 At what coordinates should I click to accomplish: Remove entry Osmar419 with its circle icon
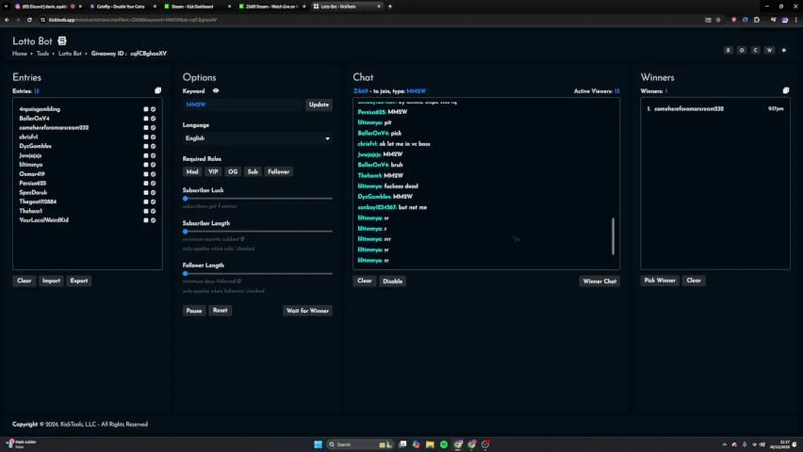click(153, 174)
